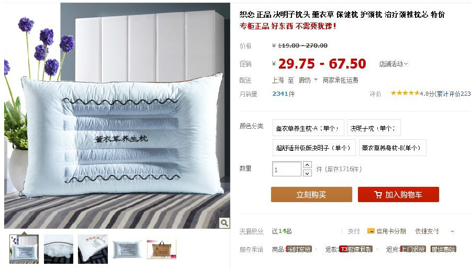View the brown carry bag thumbnail
The image size is (471, 268).
click(x=162, y=249)
